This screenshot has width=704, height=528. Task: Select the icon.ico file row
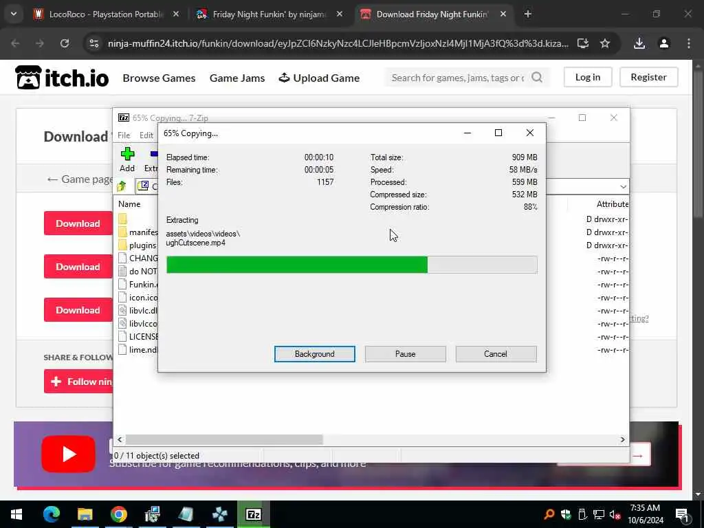tap(137, 297)
